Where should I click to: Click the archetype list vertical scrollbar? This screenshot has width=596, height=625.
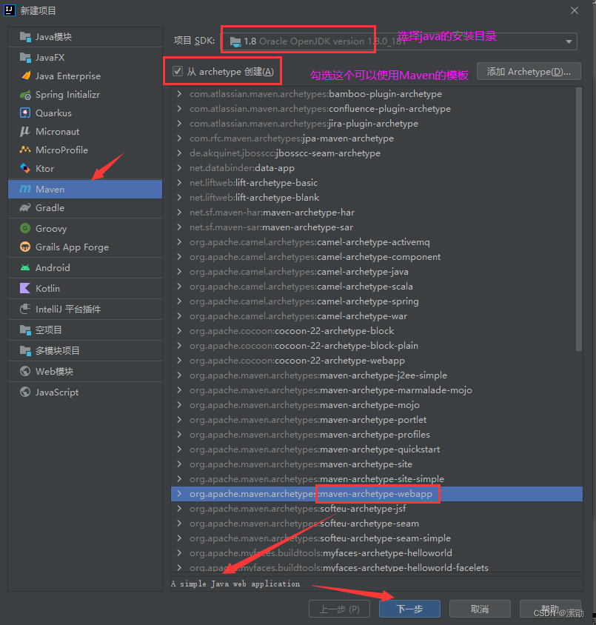[579, 219]
